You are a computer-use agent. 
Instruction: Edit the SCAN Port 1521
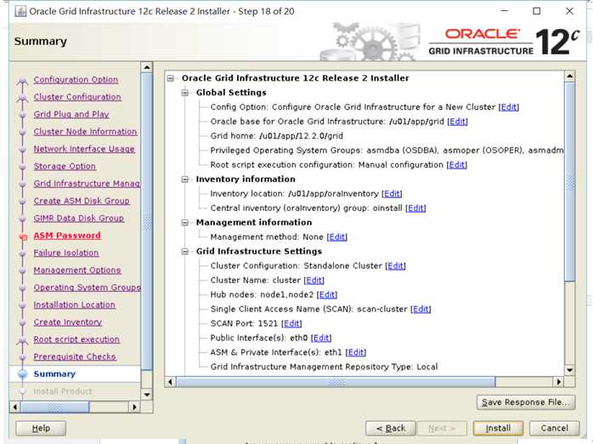(291, 323)
